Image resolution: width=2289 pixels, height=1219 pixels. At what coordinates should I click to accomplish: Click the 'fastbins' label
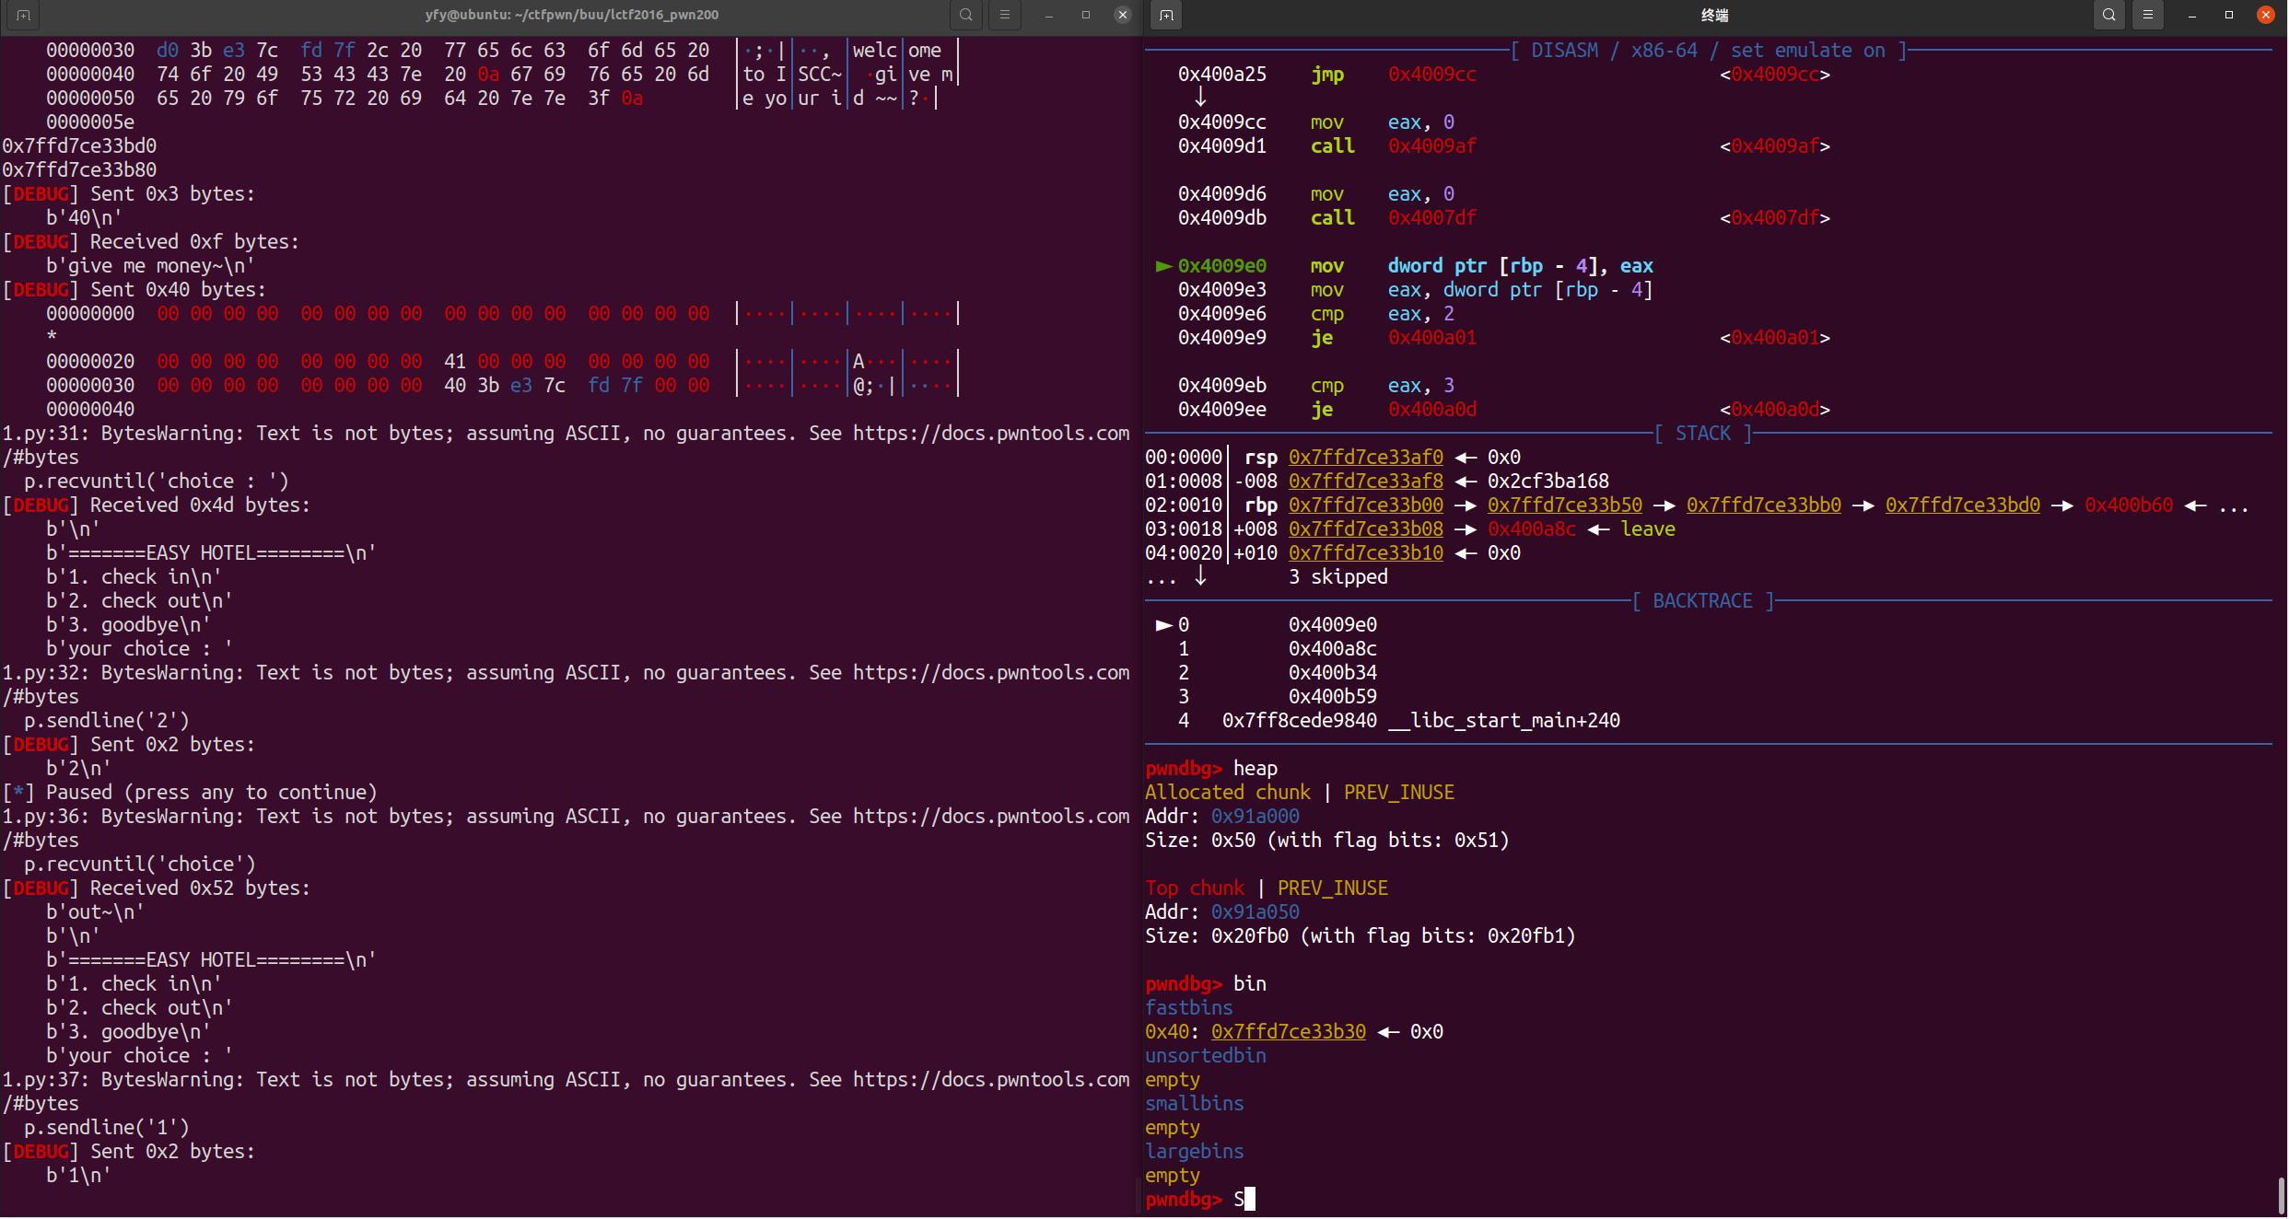1189,1008
